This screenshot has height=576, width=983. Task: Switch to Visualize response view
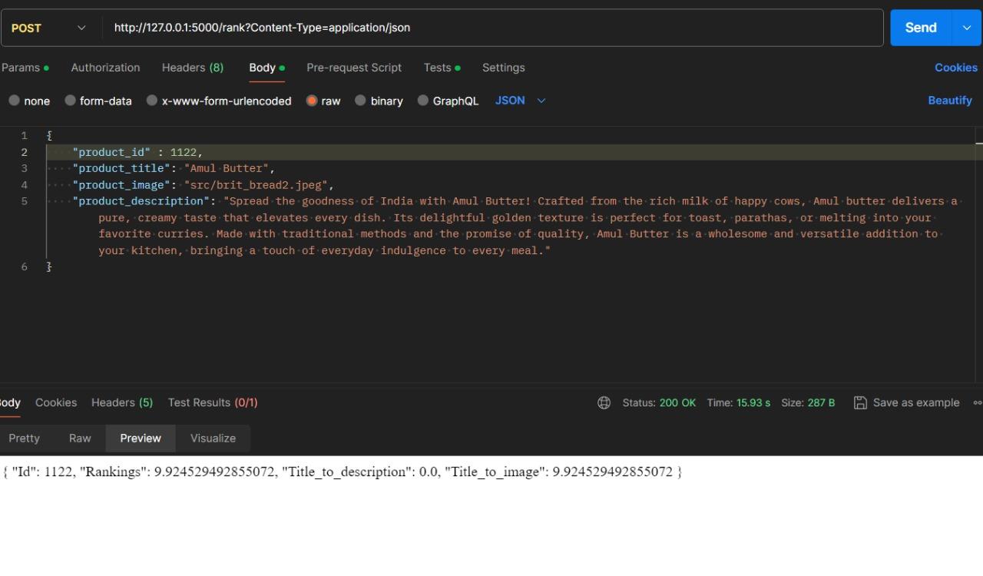pyautogui.click(x=213, y=439)
